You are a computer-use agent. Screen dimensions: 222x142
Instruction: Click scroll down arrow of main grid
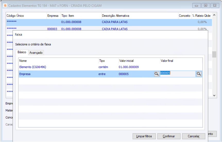pyautogui.click(x=214, y=96)
